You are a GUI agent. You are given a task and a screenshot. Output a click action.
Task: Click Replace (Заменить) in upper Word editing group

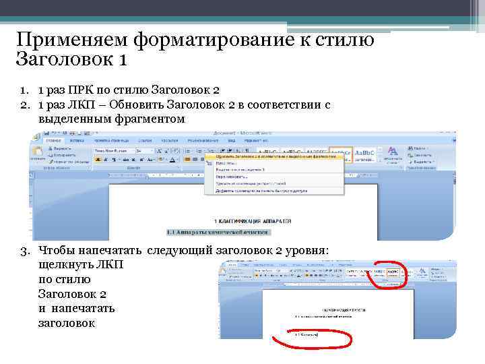pyautogui.click(x=420, y=155)
